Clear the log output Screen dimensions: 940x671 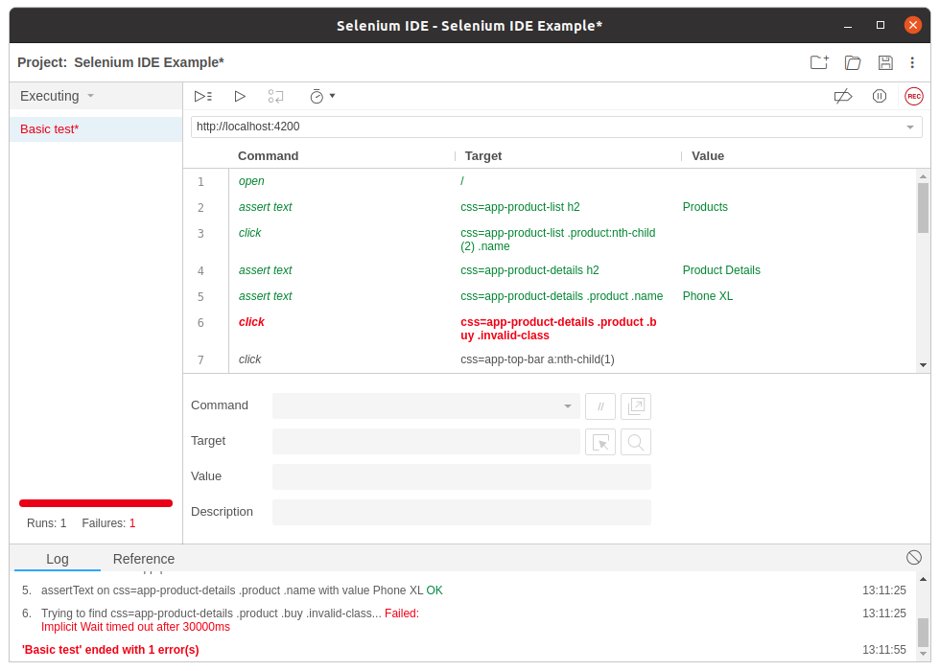[913, 558]
